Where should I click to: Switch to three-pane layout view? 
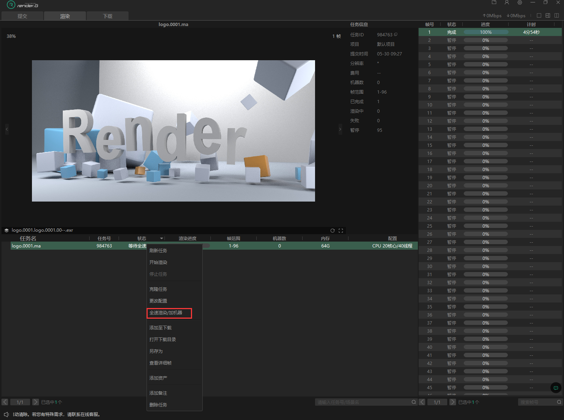click(548, 15)
